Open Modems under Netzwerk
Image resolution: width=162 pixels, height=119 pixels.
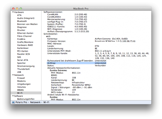coord(21,81)
